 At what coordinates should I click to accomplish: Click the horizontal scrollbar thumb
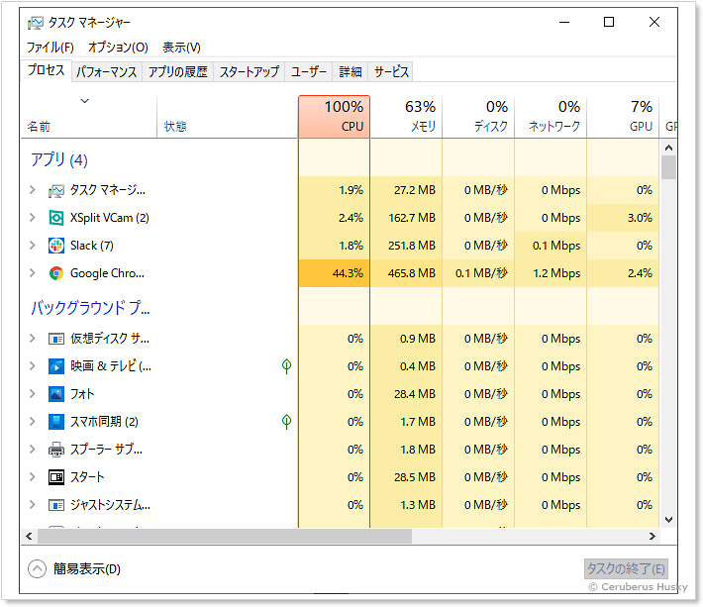[224, 536]
